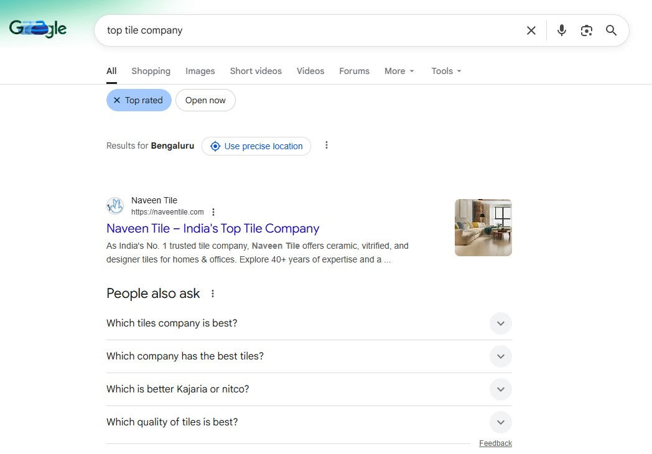Open People also ask three-dot menu

(213, 294)
